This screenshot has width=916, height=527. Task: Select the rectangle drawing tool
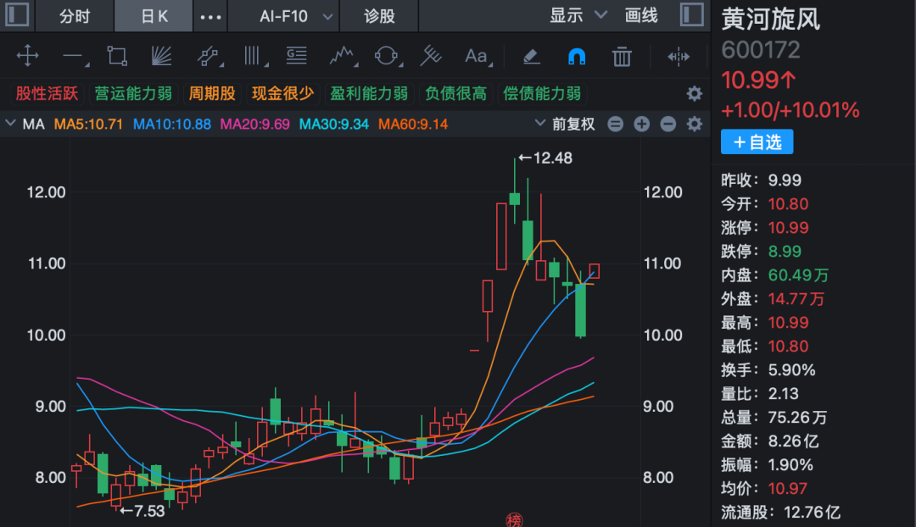117,57
